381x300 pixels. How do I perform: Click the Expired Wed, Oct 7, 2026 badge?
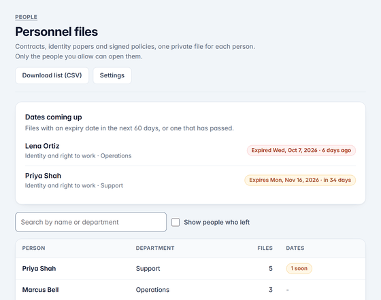(301, 150)
